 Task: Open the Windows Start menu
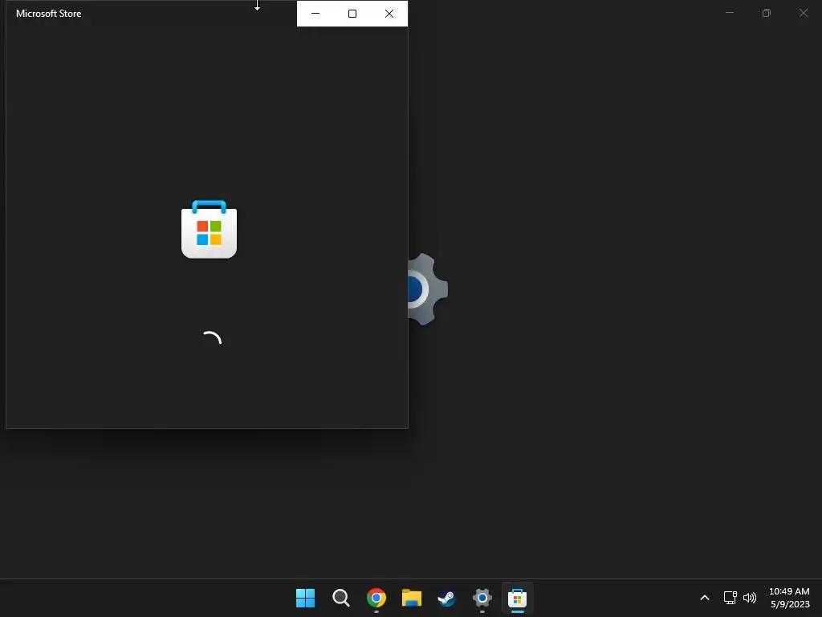tap(305, 598)
